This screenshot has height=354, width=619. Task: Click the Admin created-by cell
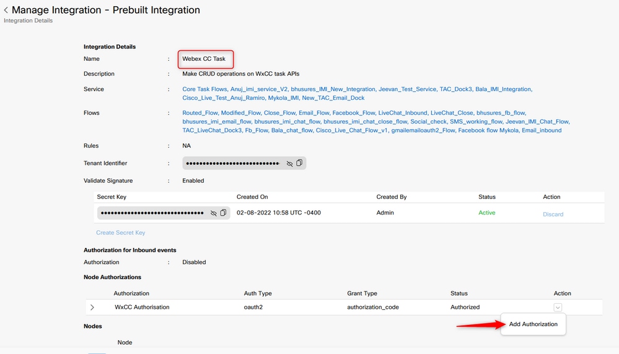pyautogui.click(x=385, y=213)
